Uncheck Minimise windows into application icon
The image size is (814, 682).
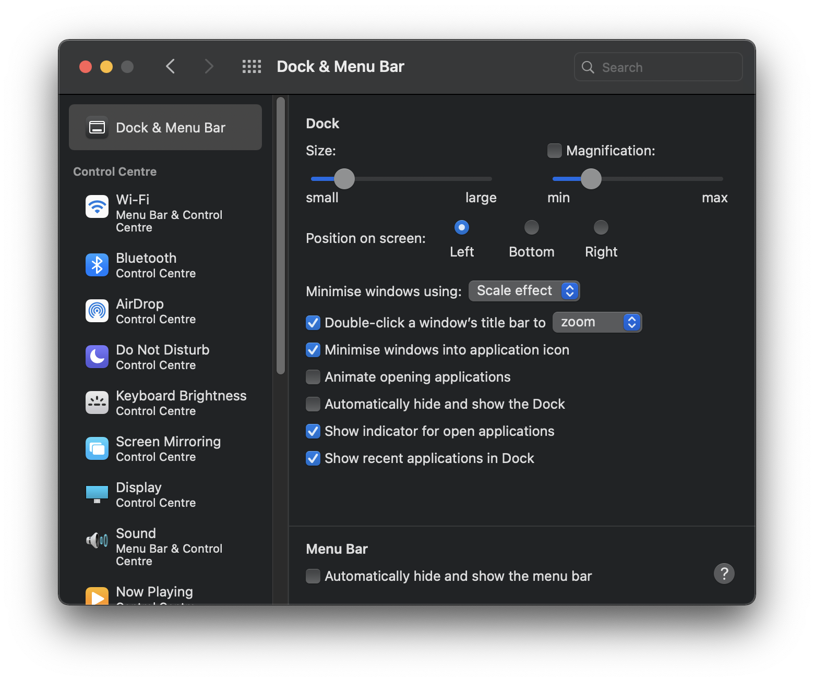(x=313, y=350)
